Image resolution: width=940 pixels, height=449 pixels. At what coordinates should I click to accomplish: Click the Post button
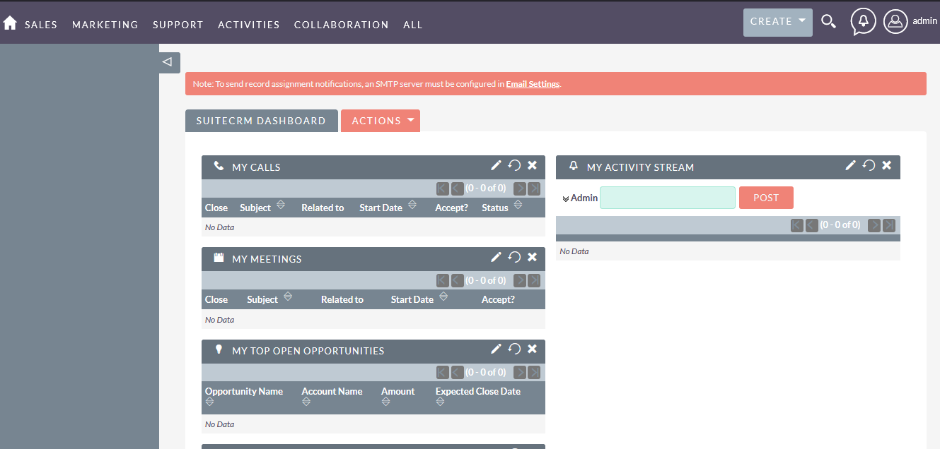coord(766,198)
